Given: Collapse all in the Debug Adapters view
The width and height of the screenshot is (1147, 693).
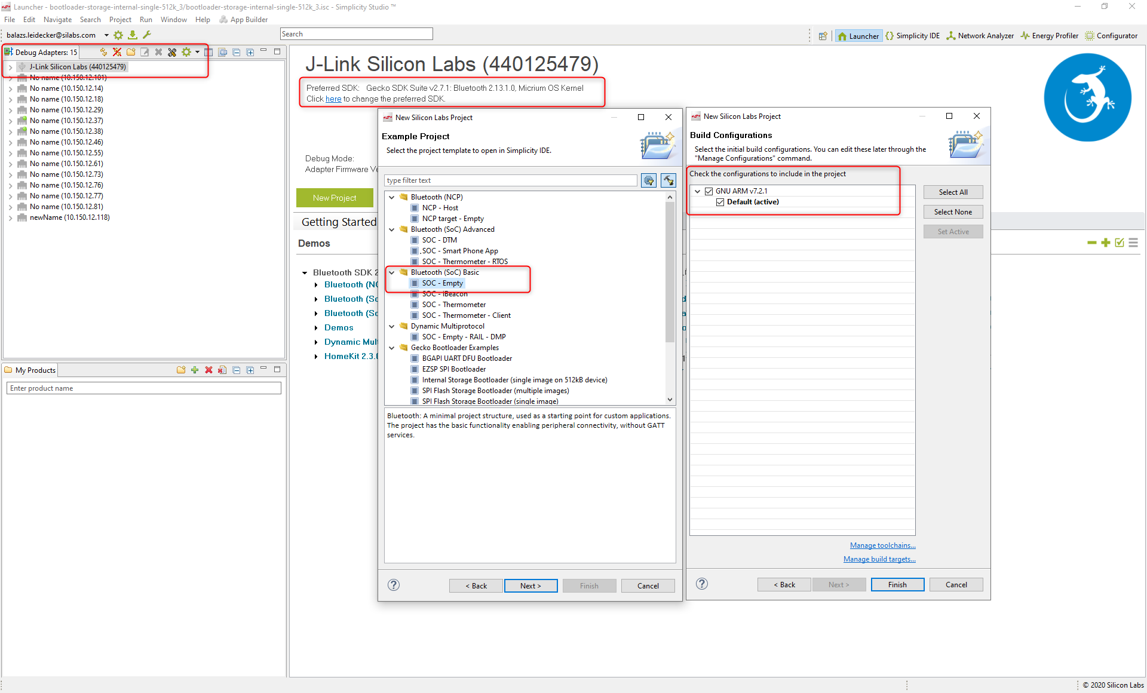Looking at the screenshot, I should (x=237, y=52).
